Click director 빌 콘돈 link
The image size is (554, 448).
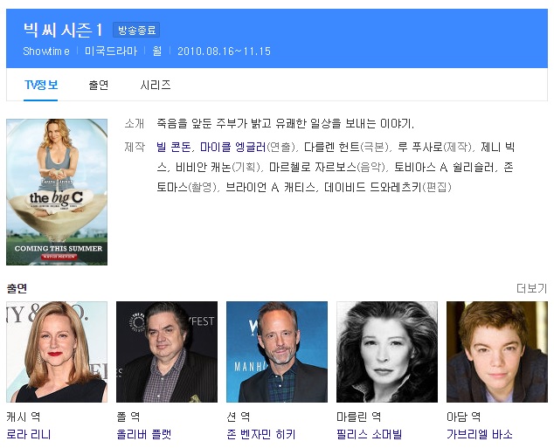point(174,146)
